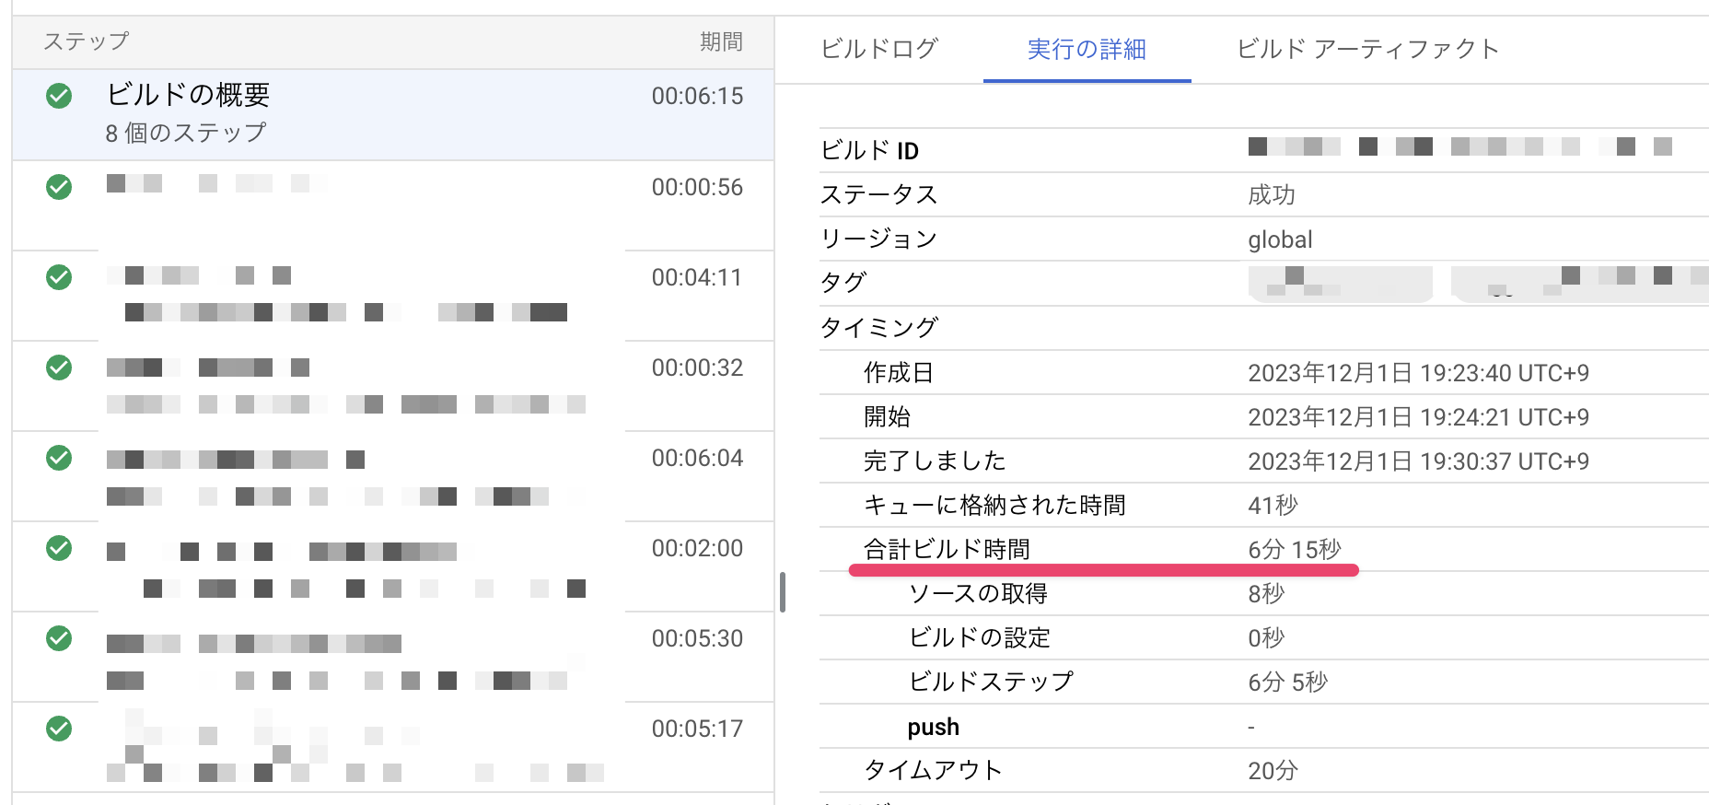Click the success icon of the 00:05:30 step
The height and width of the screenshot is (805, 1709).
coord(59,638)
